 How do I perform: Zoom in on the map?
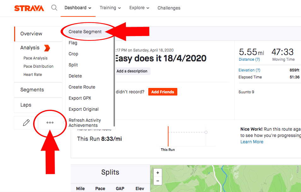coord(157,173)
